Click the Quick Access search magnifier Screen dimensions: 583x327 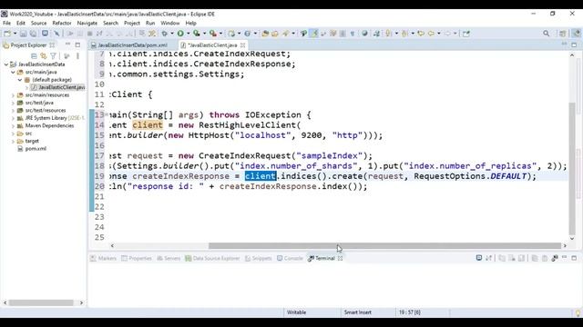546,34
